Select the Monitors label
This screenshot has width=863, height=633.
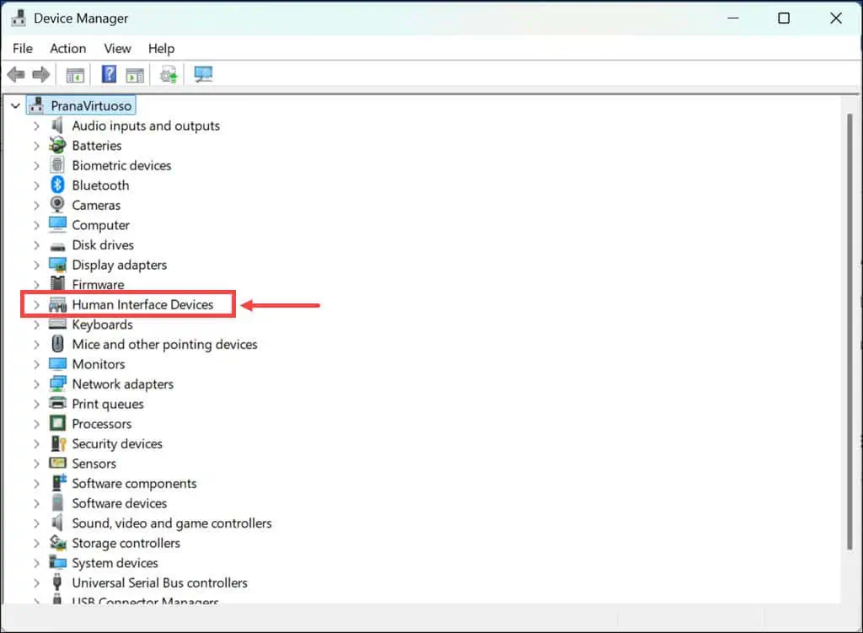click(99, 364)
